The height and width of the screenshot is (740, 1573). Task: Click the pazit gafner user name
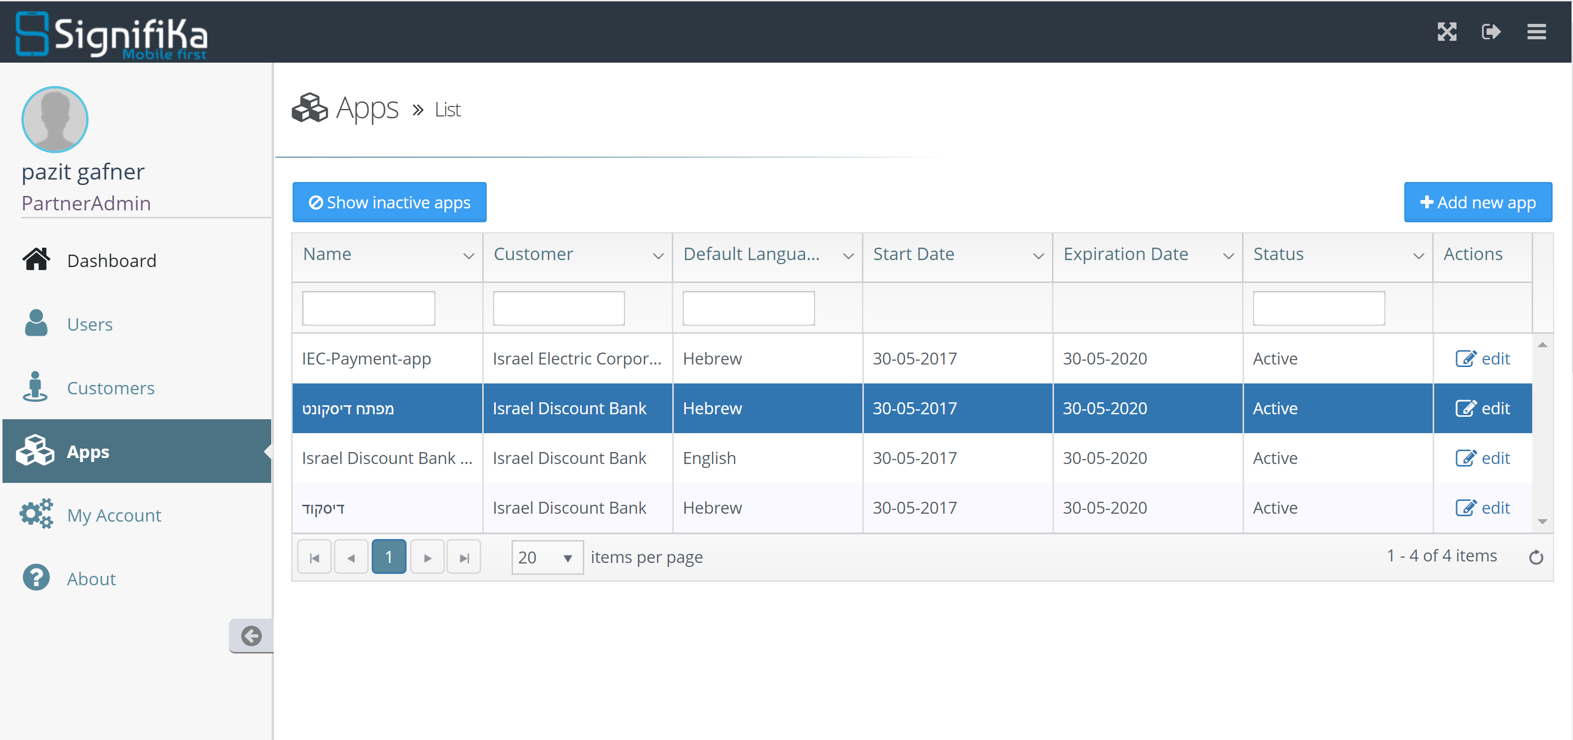tap(83, 172)
